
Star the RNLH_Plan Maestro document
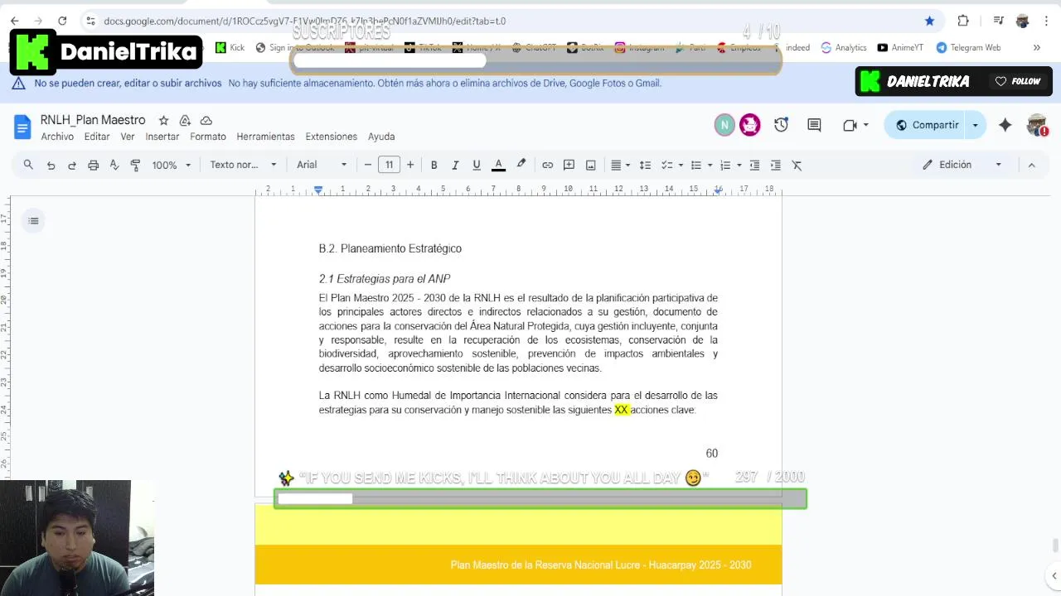[x=163, y=121]
